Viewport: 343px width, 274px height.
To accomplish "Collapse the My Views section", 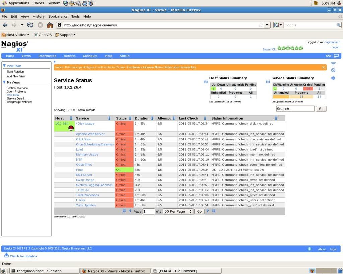I will click(4, 82).
